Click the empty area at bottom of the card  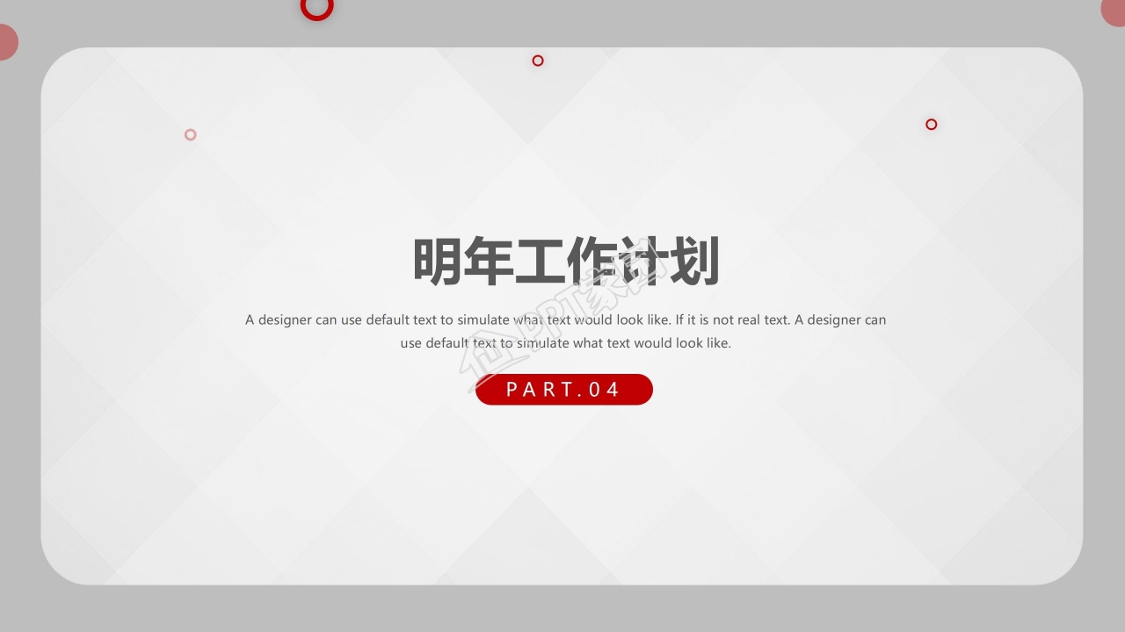click(x=562, y=535)
